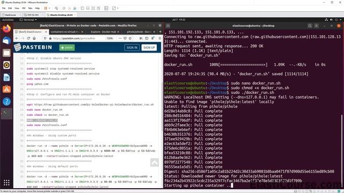
Task: Open a new Firefox tab
Action: pos(160,32)
